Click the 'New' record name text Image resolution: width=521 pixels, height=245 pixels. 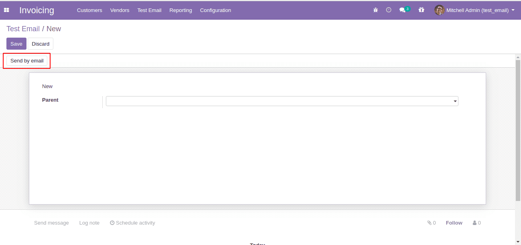[47, 86]
